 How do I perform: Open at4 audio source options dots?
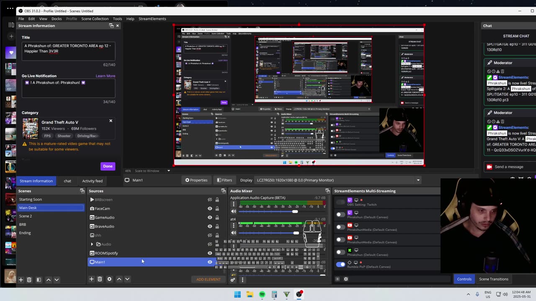point(234,225)
